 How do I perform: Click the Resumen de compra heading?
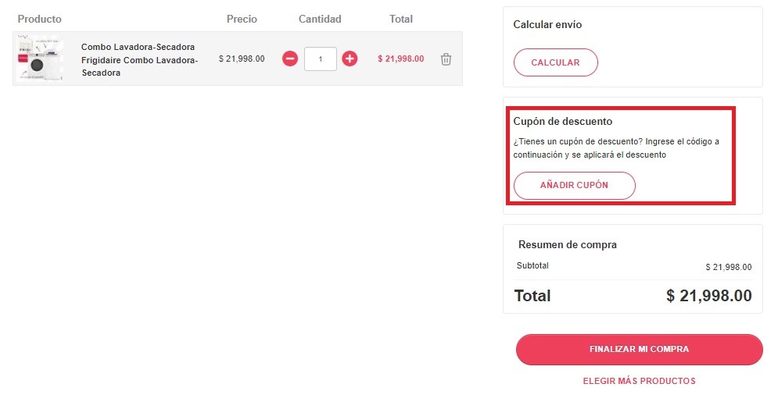[x=568, y=245]
